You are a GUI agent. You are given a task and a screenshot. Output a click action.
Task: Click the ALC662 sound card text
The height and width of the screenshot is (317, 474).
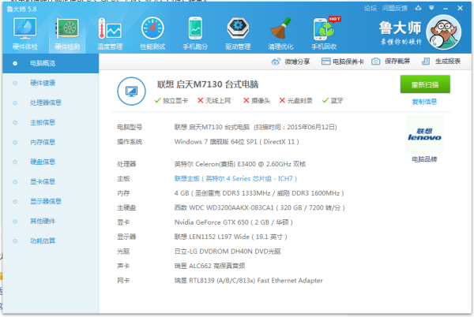(x=209, y=266)
